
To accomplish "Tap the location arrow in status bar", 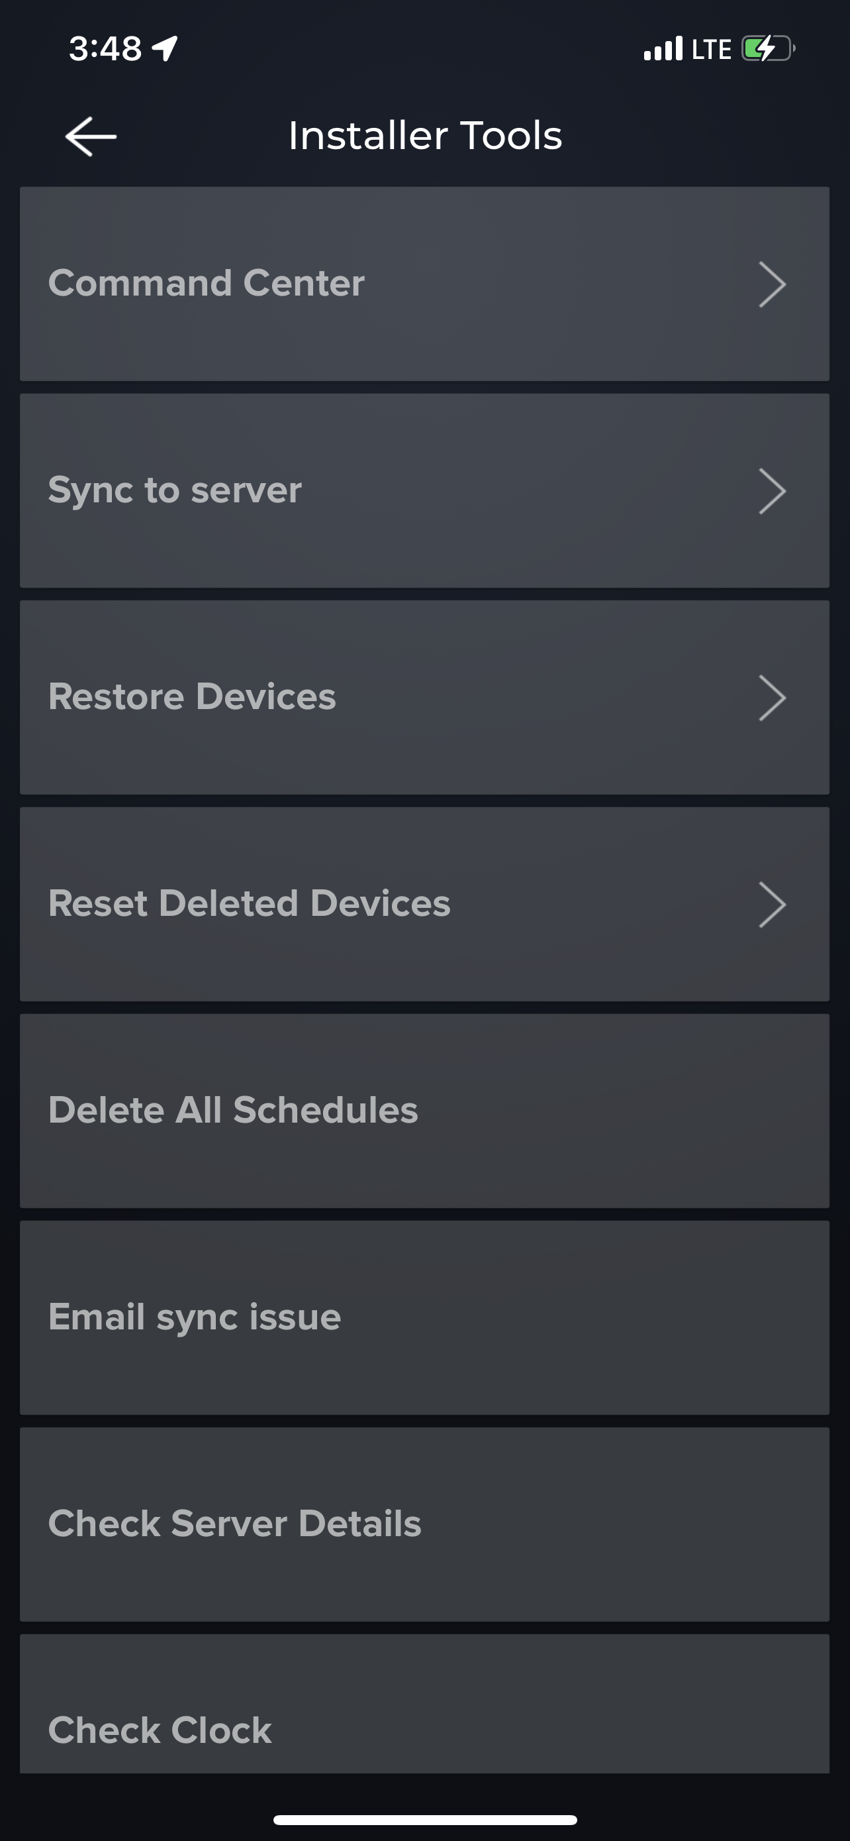I will [165, 48].
